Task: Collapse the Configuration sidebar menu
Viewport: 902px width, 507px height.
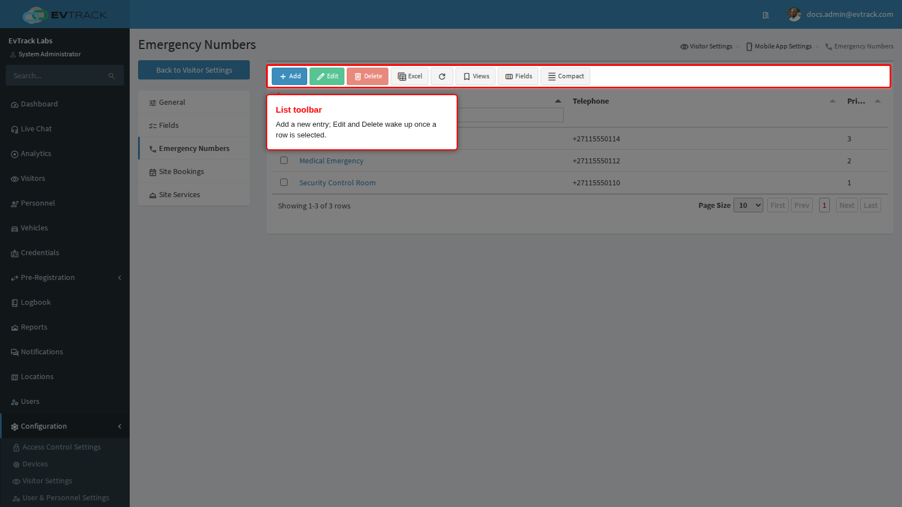Action: [65, 426]
